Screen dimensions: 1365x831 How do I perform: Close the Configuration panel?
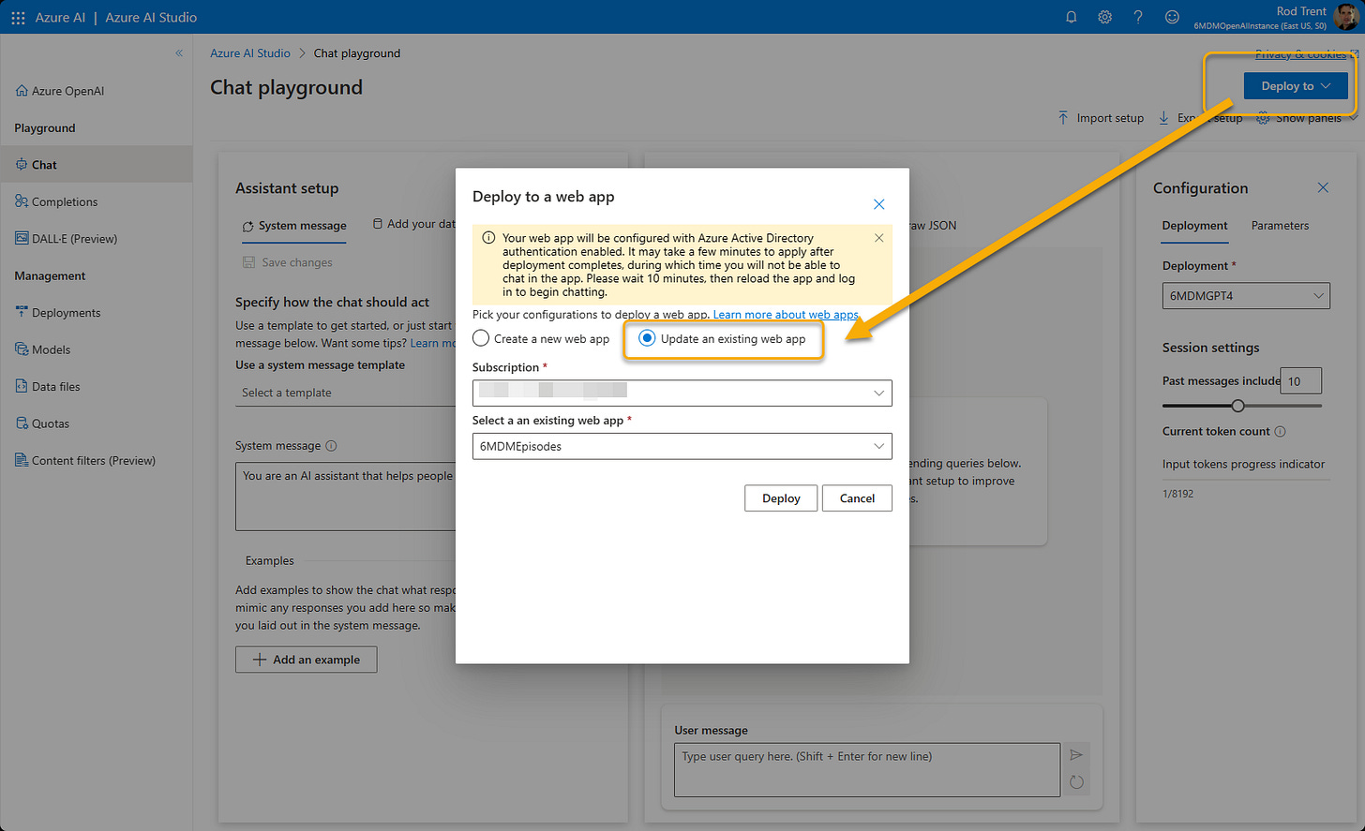tap(1323, 187)
